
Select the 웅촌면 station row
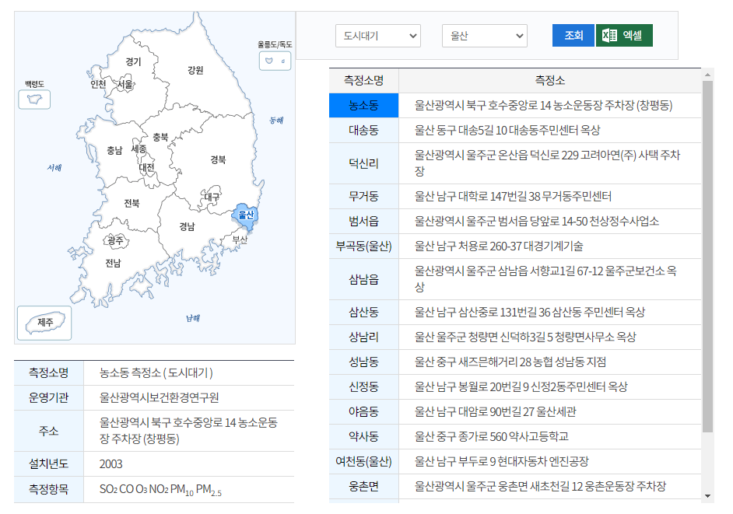pos(515,487)
